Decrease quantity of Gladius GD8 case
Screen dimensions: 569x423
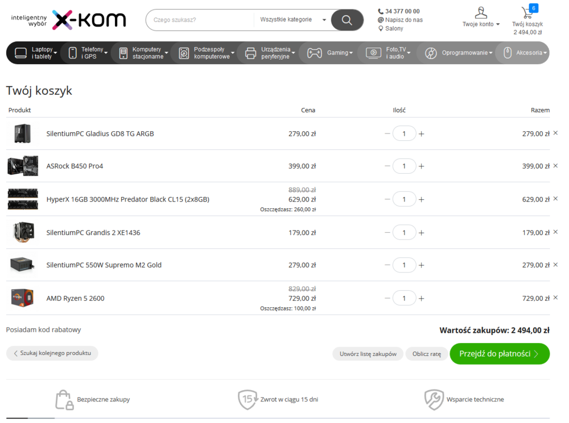(x=387, y=134)
